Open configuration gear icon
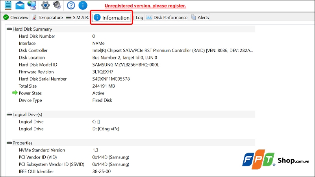 (x=45, y=5)
